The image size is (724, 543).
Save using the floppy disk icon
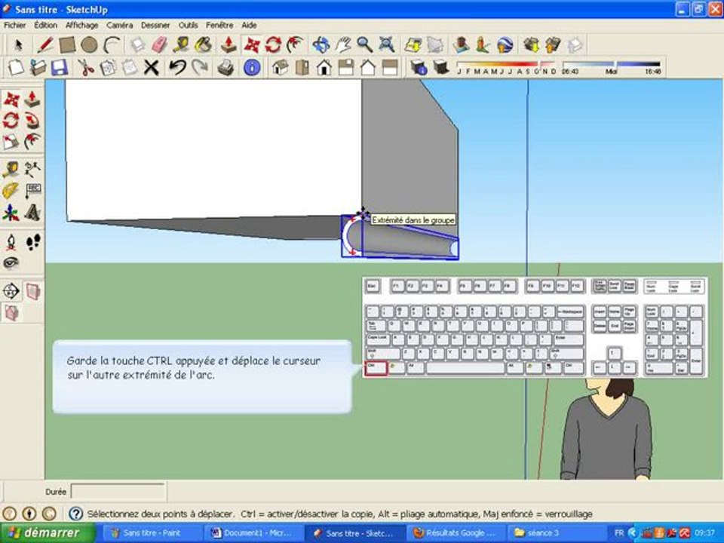60,67
